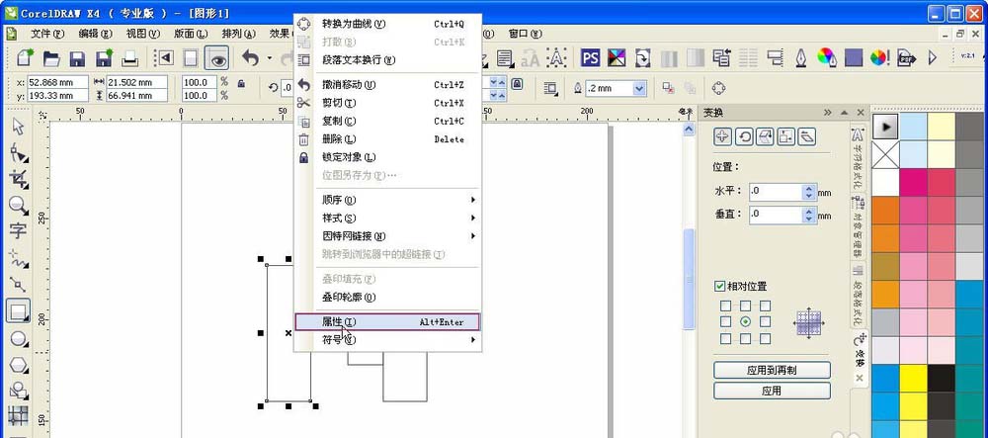Click the double-chevron on 变换 docker
988x438 pixels.
[x=827, y=112]
